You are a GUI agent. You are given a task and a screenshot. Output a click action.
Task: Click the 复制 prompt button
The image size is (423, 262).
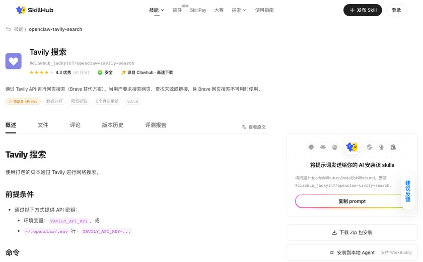coord(352,202)
